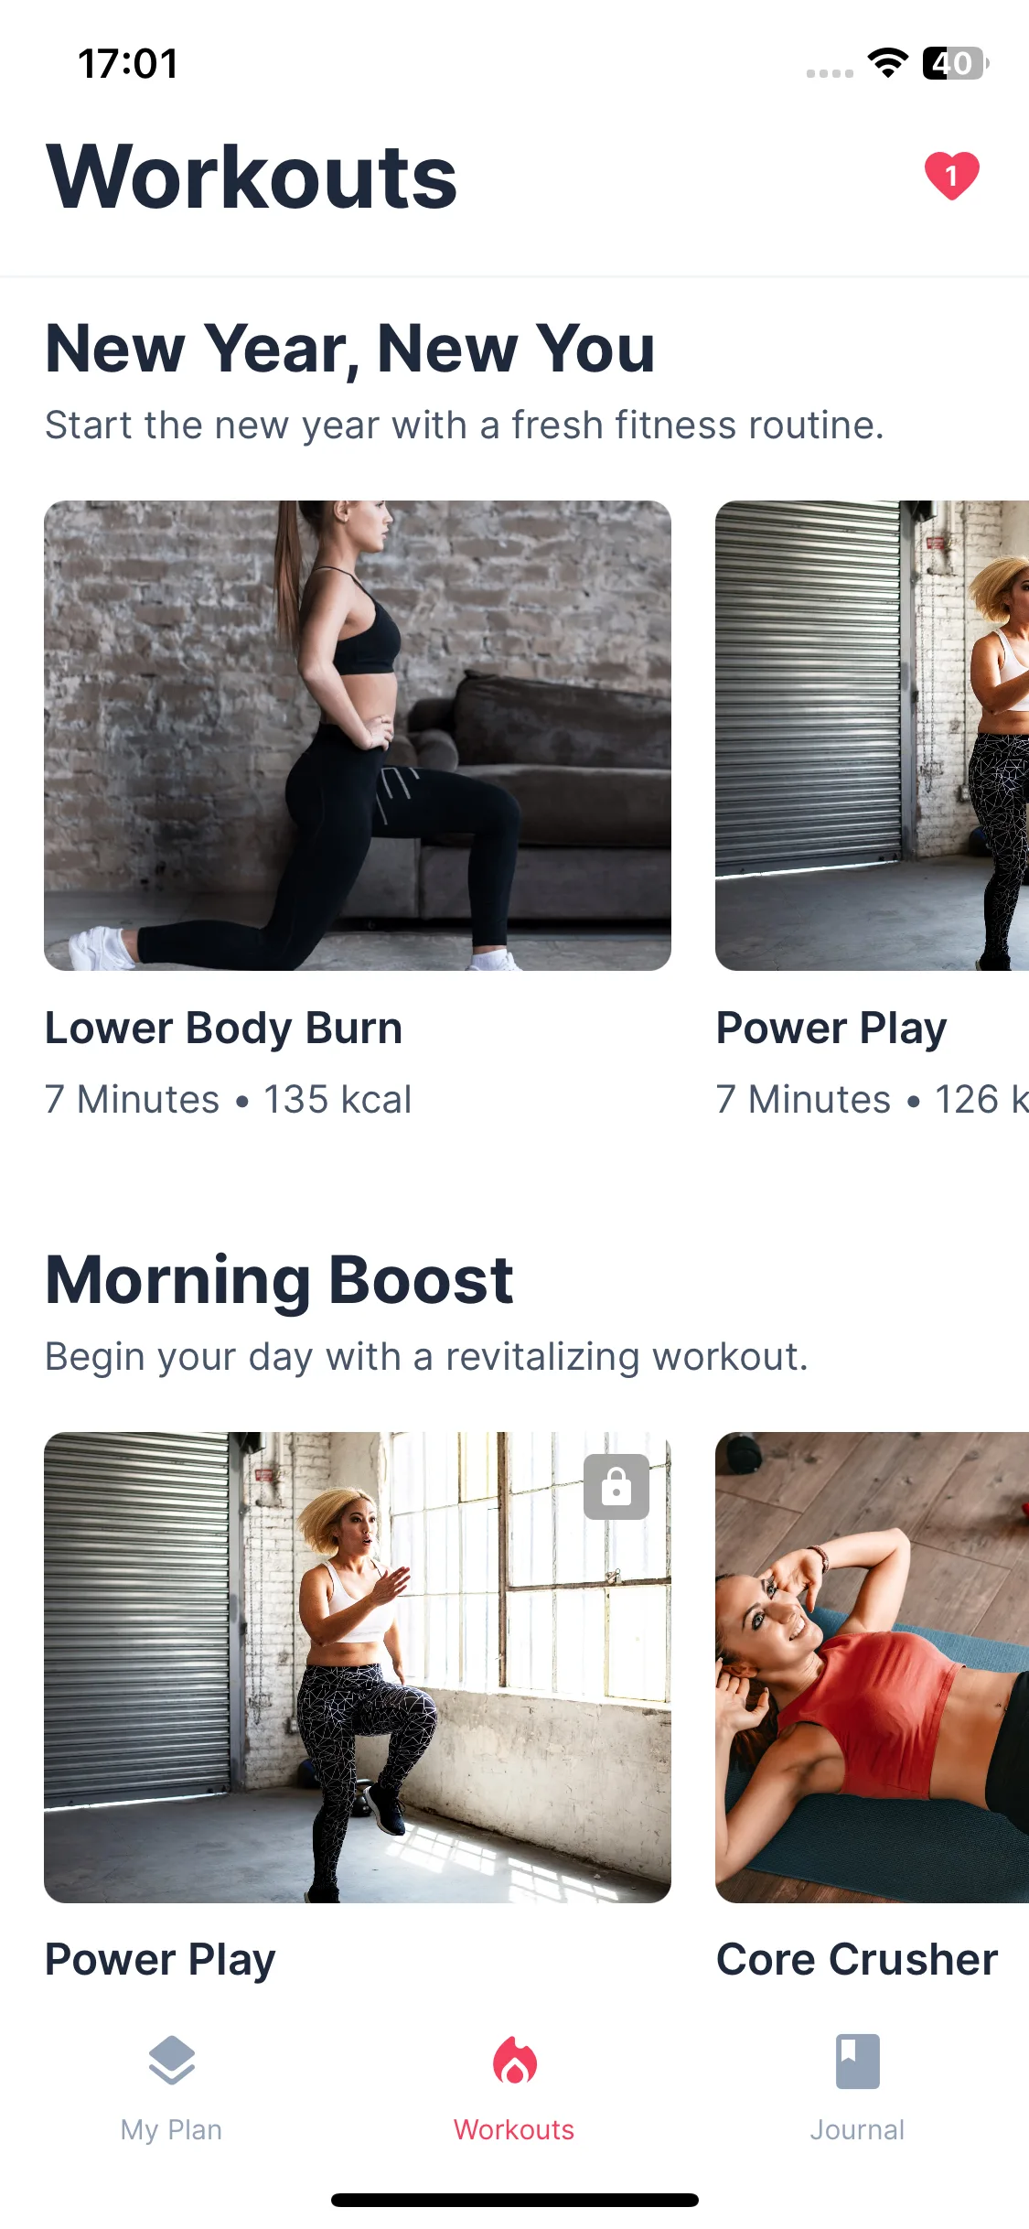Open the Journal book icon

(x=858, y=2061)
